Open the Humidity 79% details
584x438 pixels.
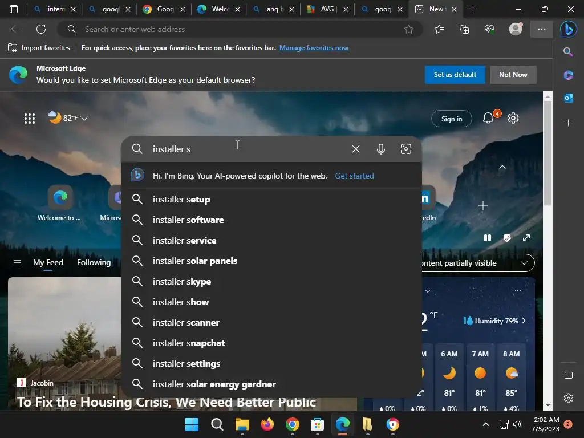point(494,321)
